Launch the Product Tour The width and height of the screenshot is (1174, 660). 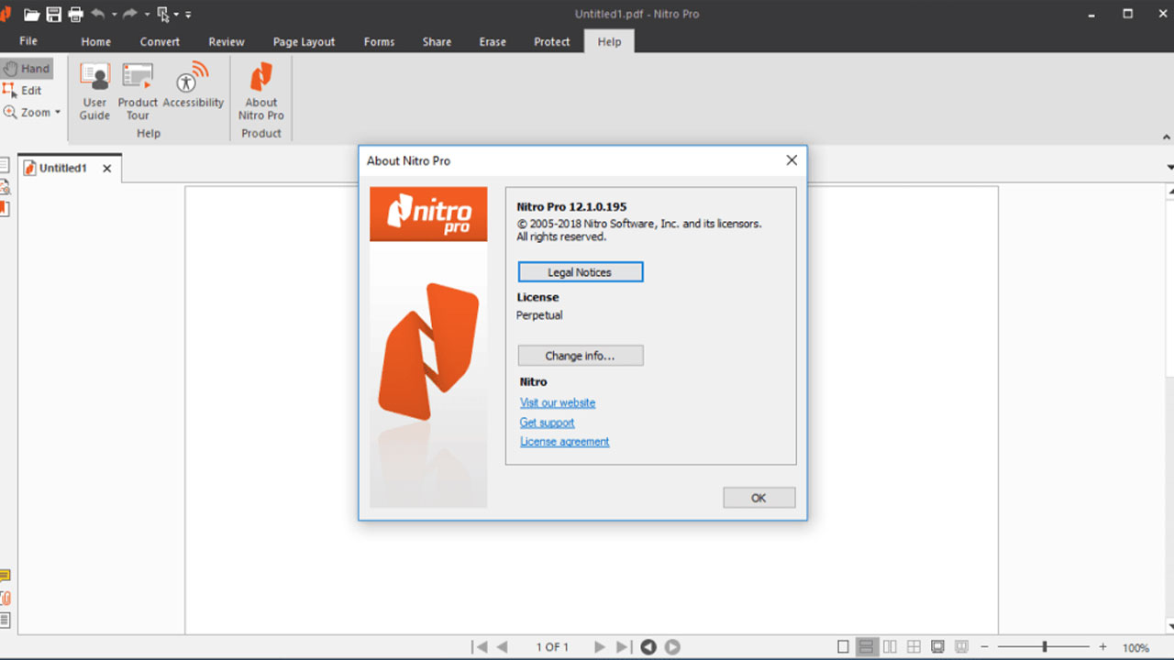coord(138,90)
